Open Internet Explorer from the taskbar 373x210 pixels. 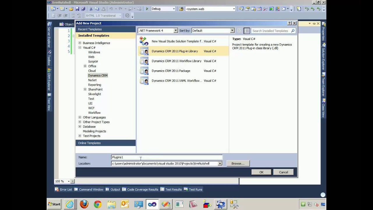[x=70, y=204]
